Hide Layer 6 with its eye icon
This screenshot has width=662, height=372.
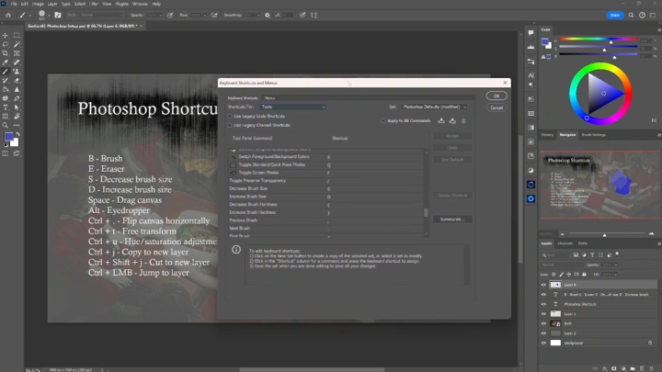click(x=543, y=285)
